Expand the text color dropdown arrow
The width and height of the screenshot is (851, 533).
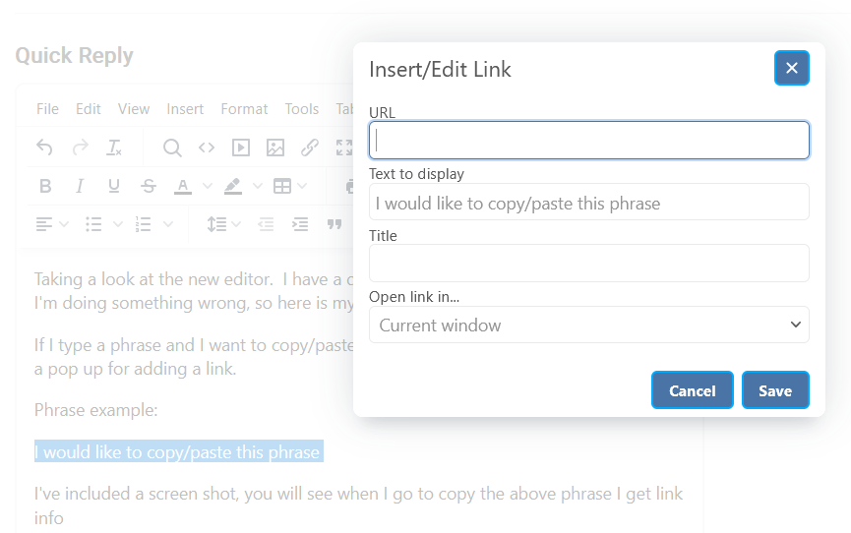(x=208, y=186)
